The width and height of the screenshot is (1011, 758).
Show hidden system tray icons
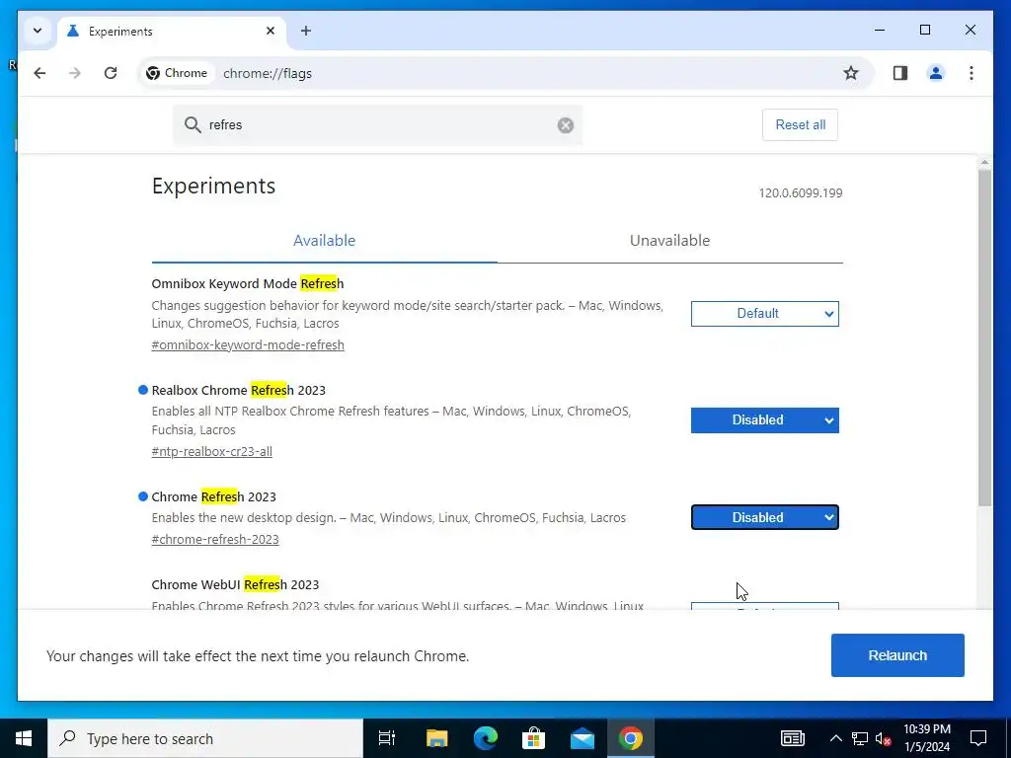[835, 738]
